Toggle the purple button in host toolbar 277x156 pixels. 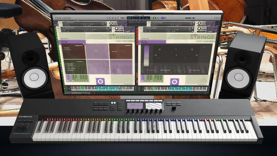point(162,18)
